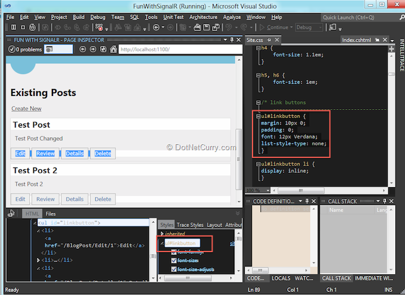The height and width of the screenshot is (295, 405).
Task: Uncheck the font-family style checkbox
Action: tap(173, 252)
